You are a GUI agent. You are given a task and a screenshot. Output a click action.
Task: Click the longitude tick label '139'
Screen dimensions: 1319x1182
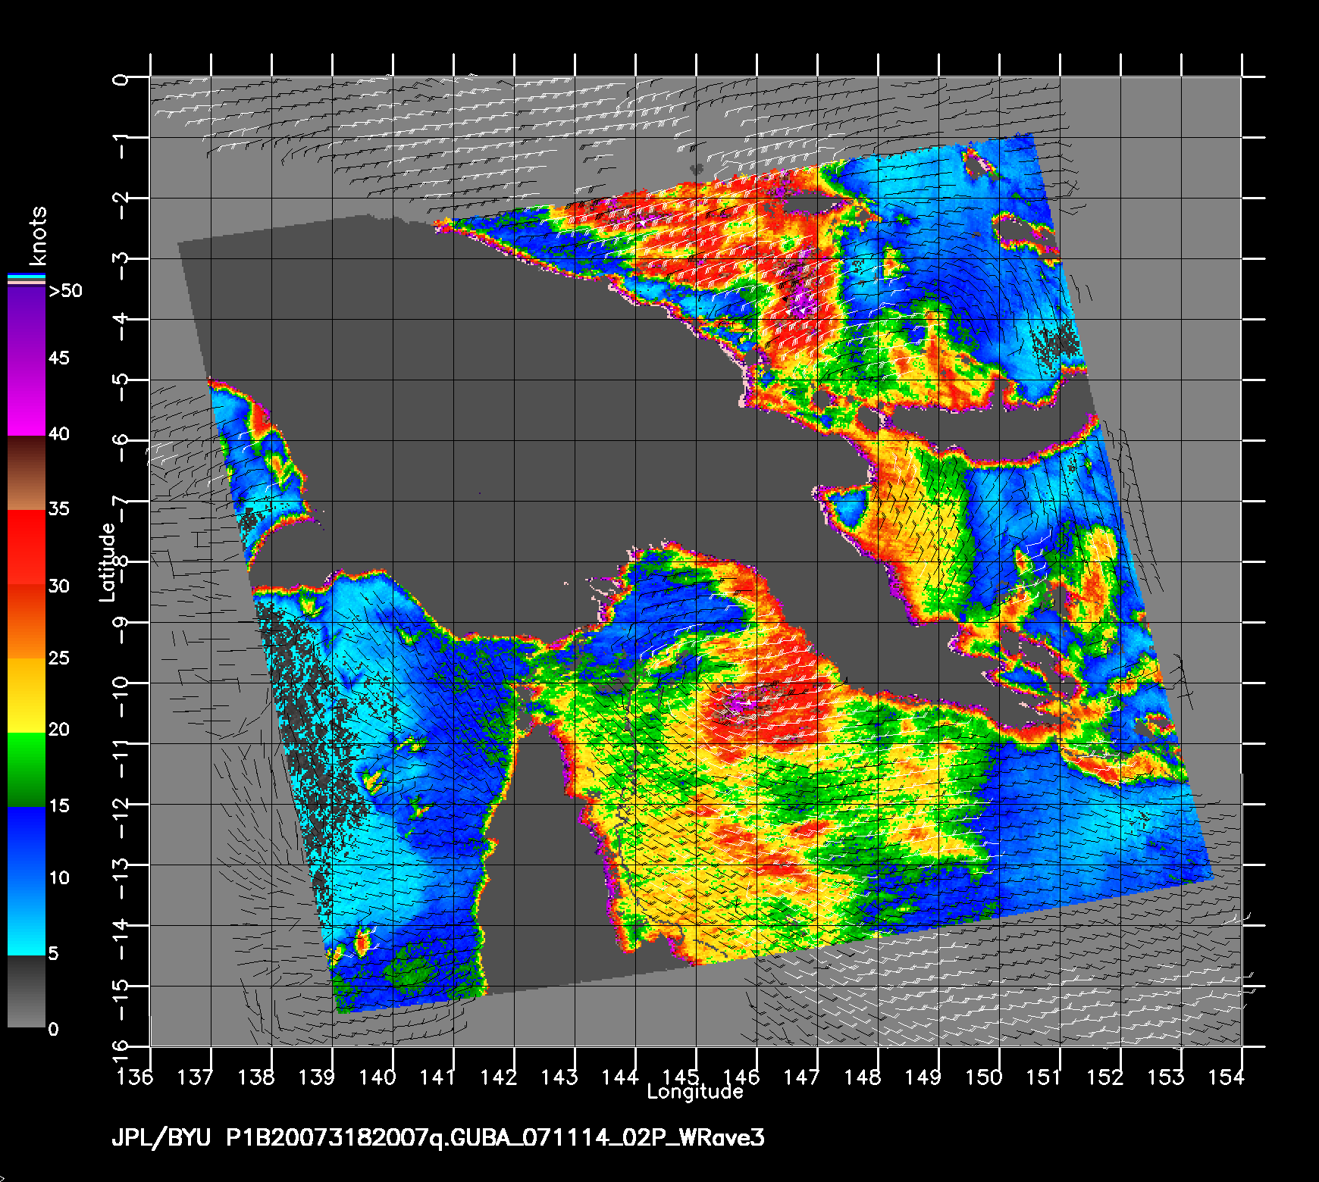[x=316, y=1076]
